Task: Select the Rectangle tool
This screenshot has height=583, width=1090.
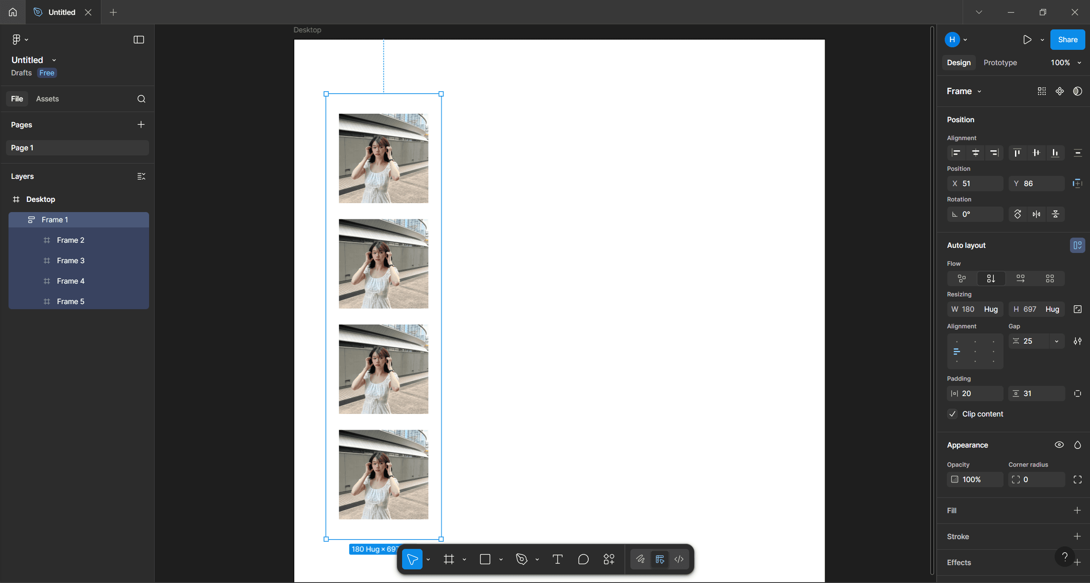Action: [486, 559]
